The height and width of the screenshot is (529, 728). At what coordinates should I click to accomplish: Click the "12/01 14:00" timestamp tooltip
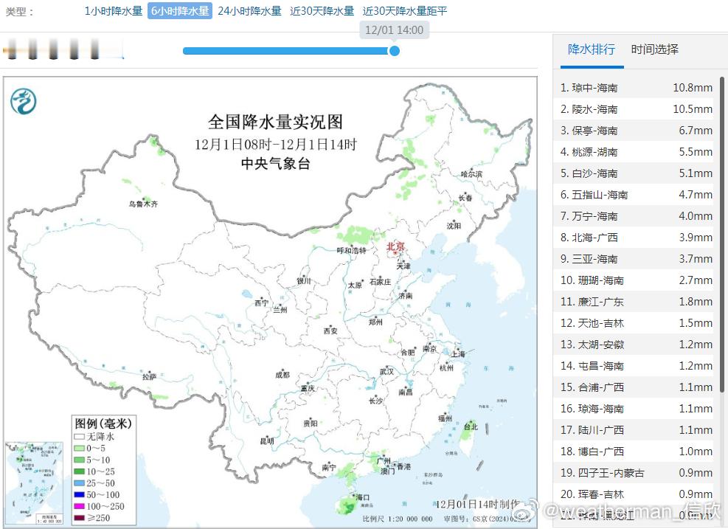(x=394, y=30)
